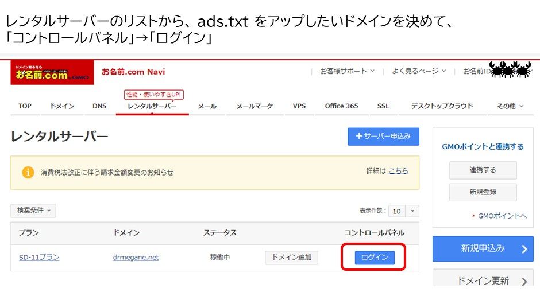Click the orange info icon in the notice

28,172
